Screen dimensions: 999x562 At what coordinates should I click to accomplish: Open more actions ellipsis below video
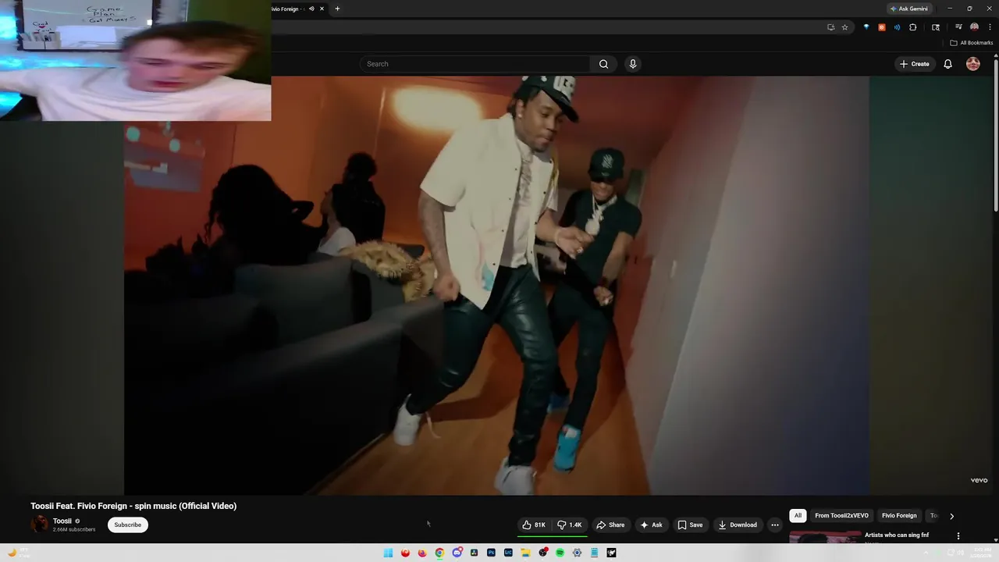775,525
